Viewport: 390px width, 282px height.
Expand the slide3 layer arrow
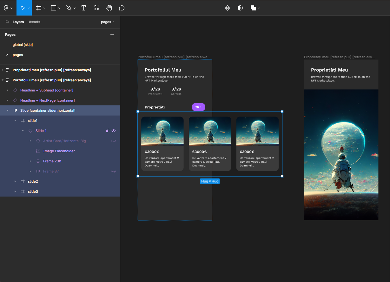(15, 191)
